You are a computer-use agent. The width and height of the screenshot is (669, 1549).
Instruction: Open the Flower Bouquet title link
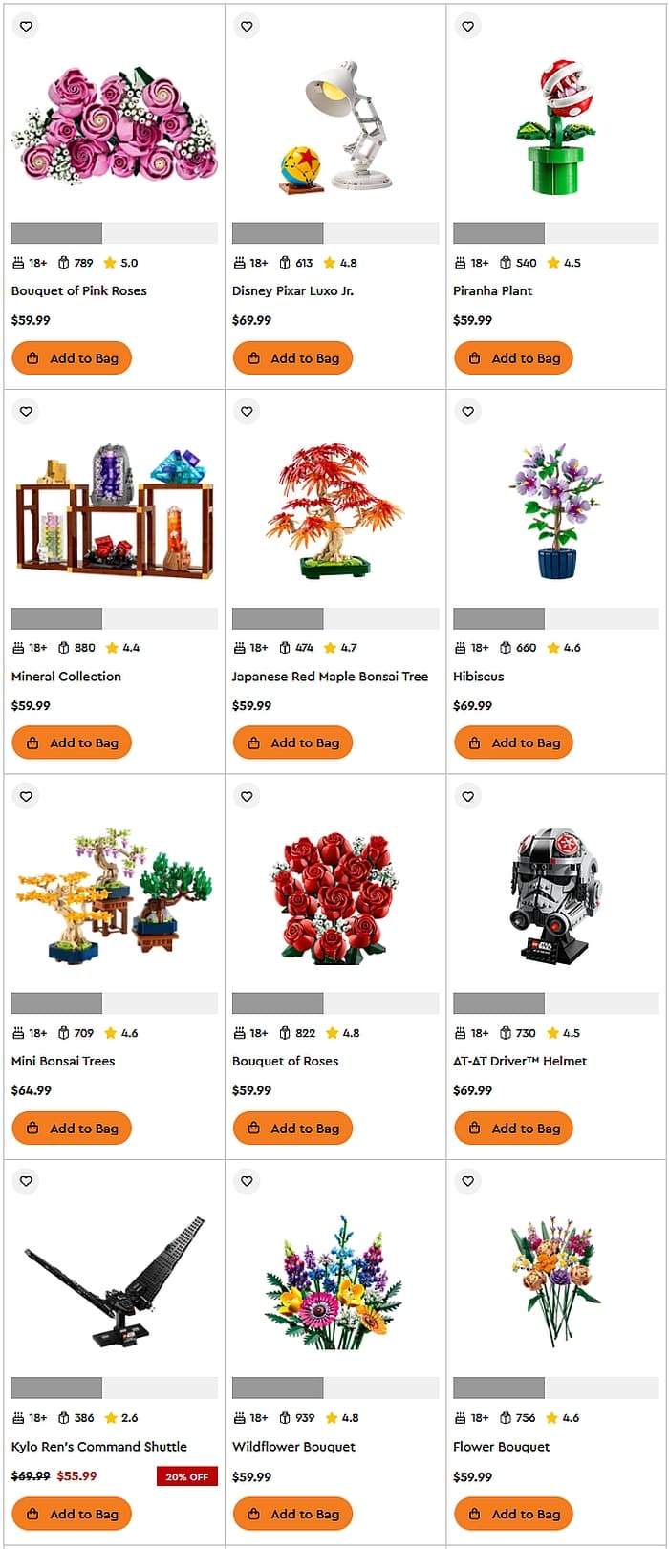501,1447
